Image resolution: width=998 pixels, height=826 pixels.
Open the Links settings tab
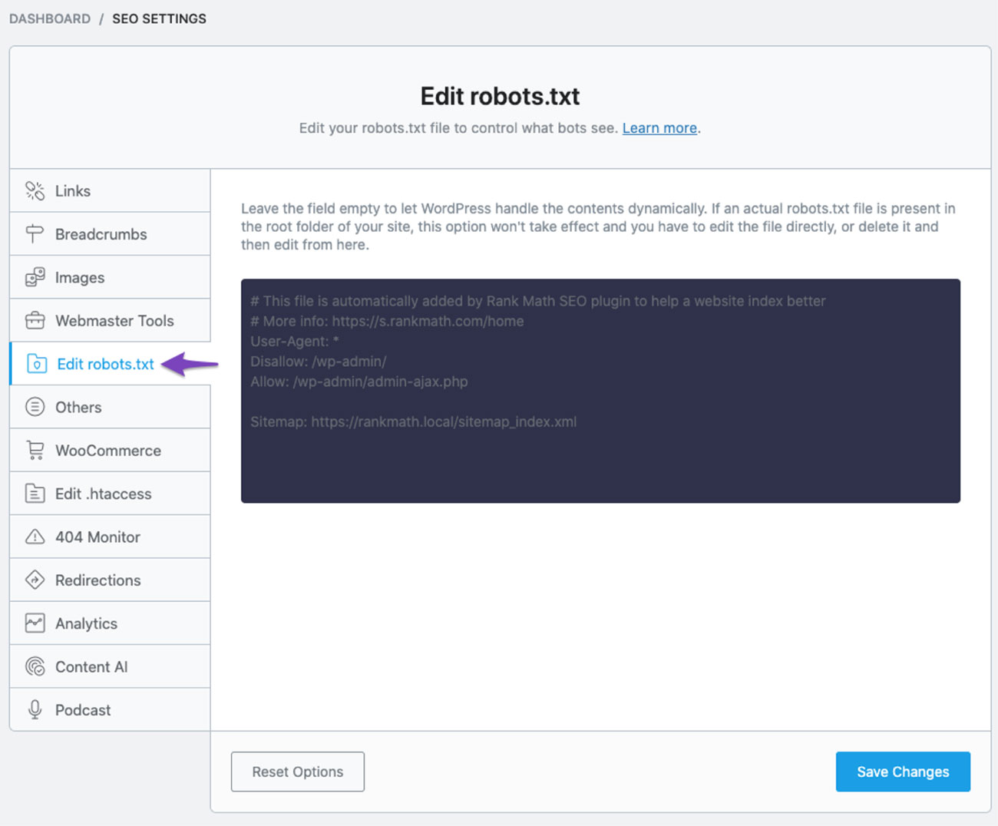[x=110, y=190]
